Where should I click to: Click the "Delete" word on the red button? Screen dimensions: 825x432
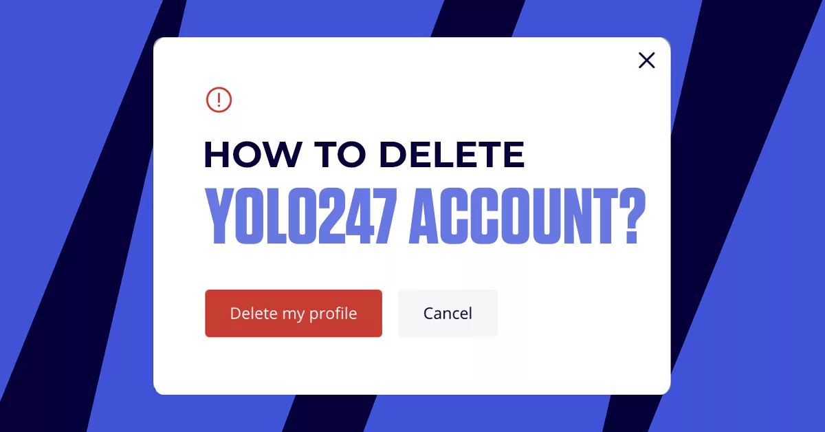(x=254, y=314)
